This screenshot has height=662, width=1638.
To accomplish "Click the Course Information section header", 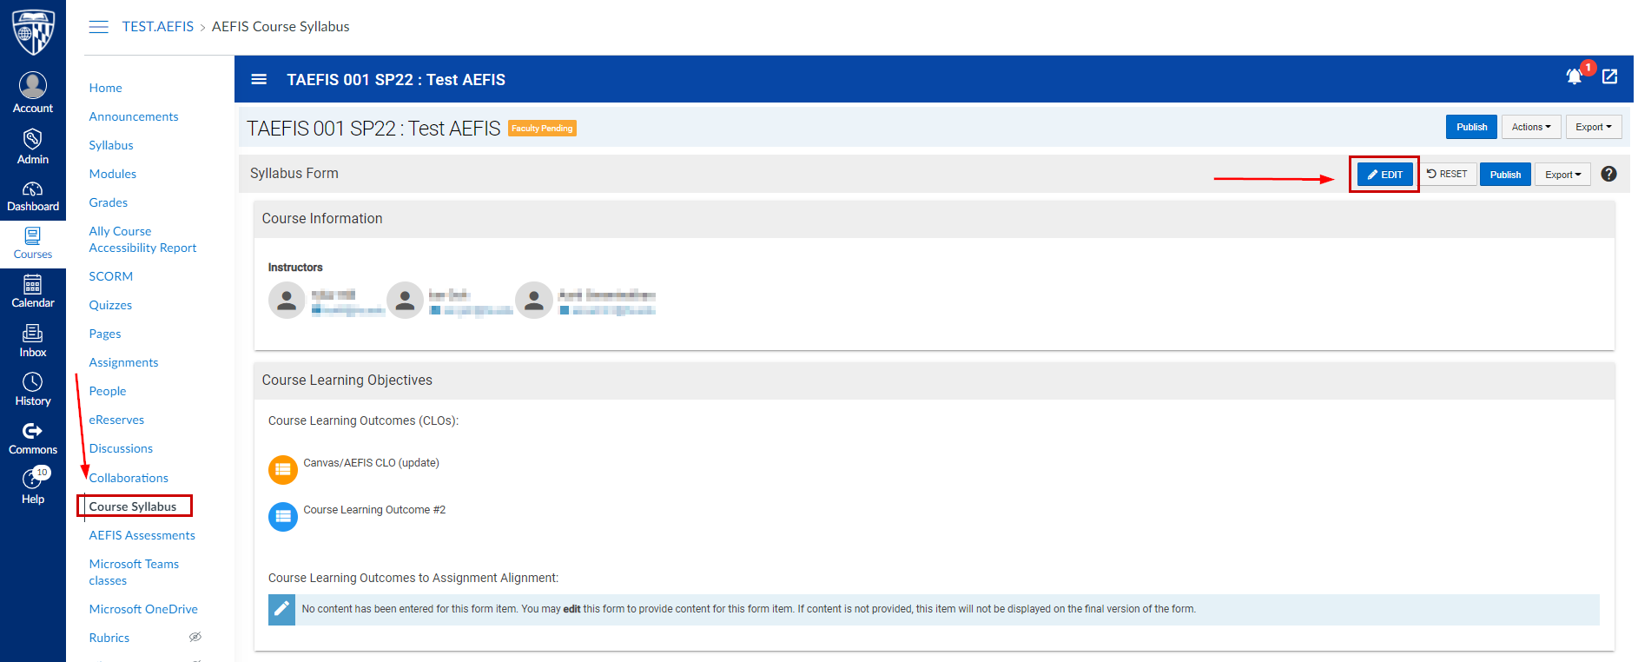I will click(934, 219).
